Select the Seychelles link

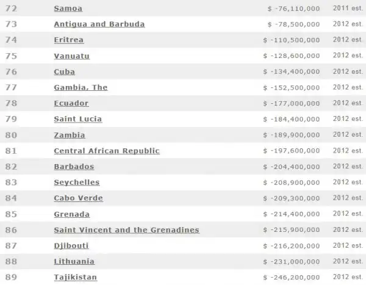pos(76,182)
